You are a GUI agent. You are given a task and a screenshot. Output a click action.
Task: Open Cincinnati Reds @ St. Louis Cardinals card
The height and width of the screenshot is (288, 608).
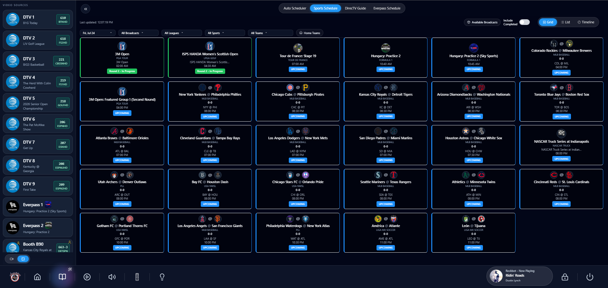pyautogui.click(x=561, y=189)
